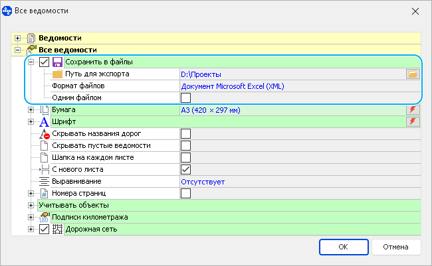Image resolution: width=432 pixels, height=266 pixels.
Task: Expand the Дорожная сеть node
Action: click(31, 229)
